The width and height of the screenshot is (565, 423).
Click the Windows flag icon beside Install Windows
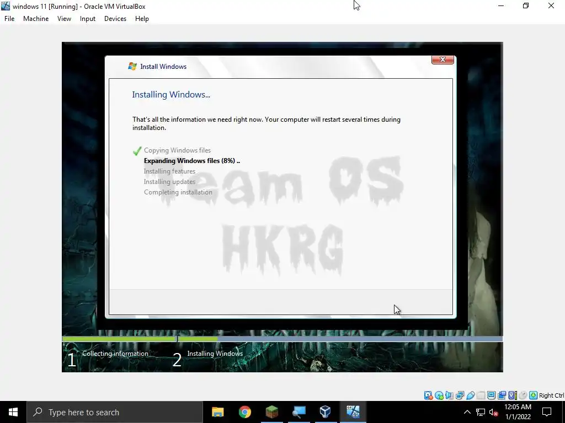point(132,66)
